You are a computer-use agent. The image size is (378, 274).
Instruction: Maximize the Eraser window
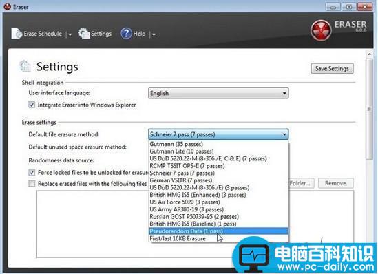(348, 7)
